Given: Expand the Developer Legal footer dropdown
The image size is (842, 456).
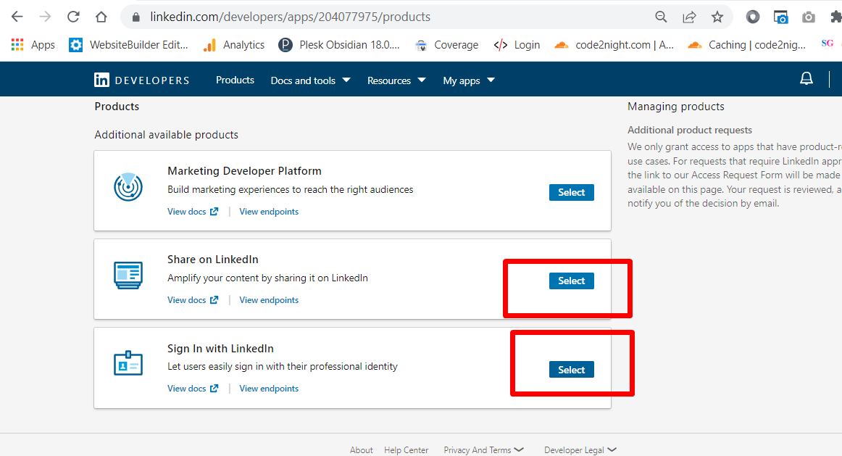Looking at the screenshot, I should 580,450.
